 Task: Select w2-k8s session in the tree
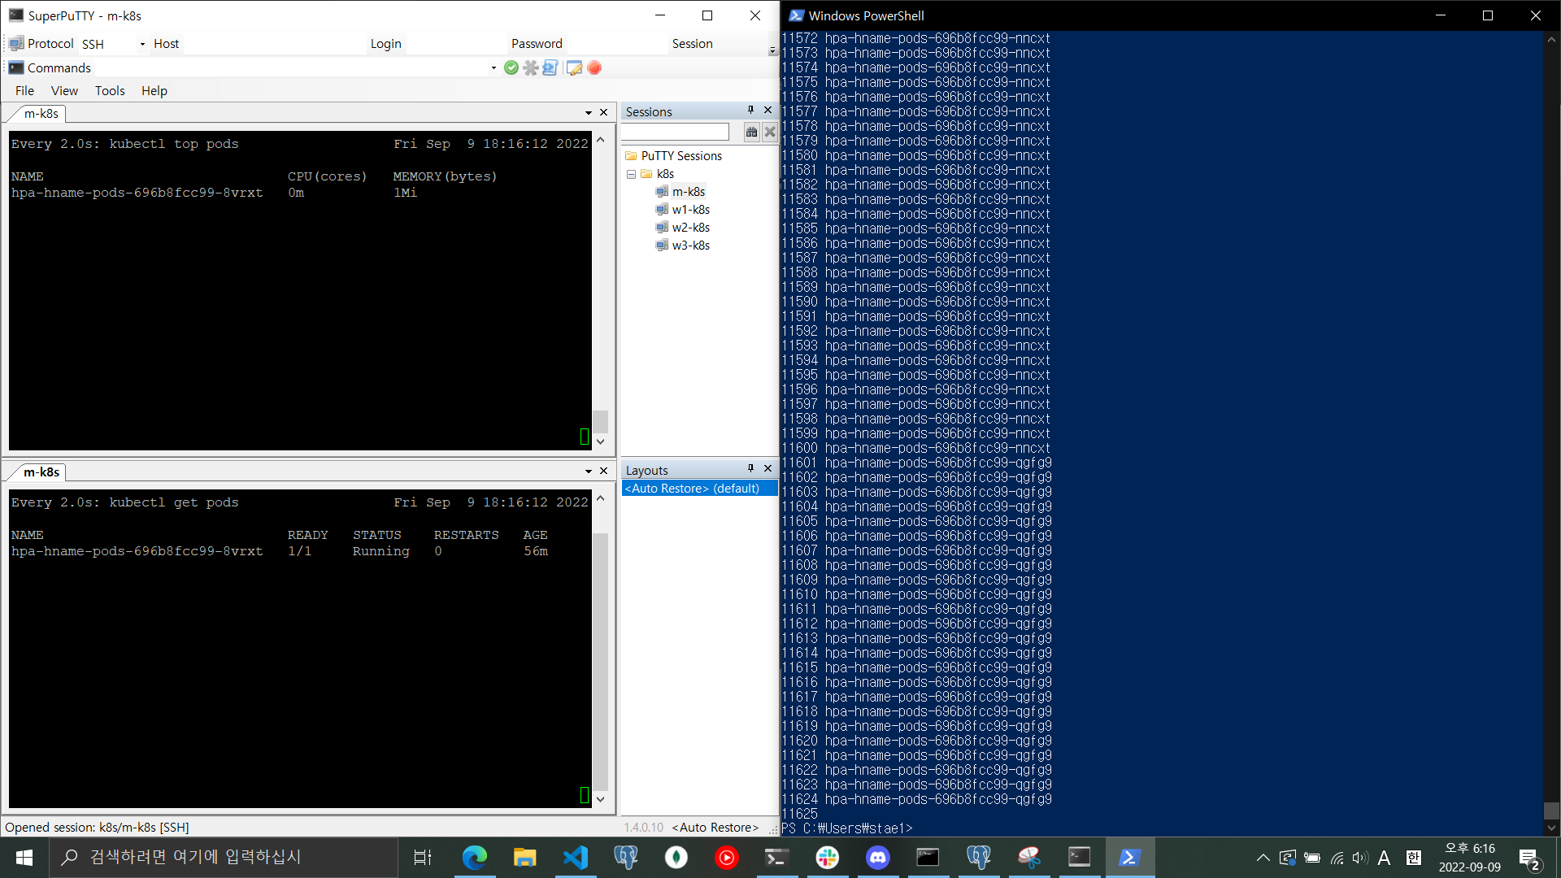690,228
